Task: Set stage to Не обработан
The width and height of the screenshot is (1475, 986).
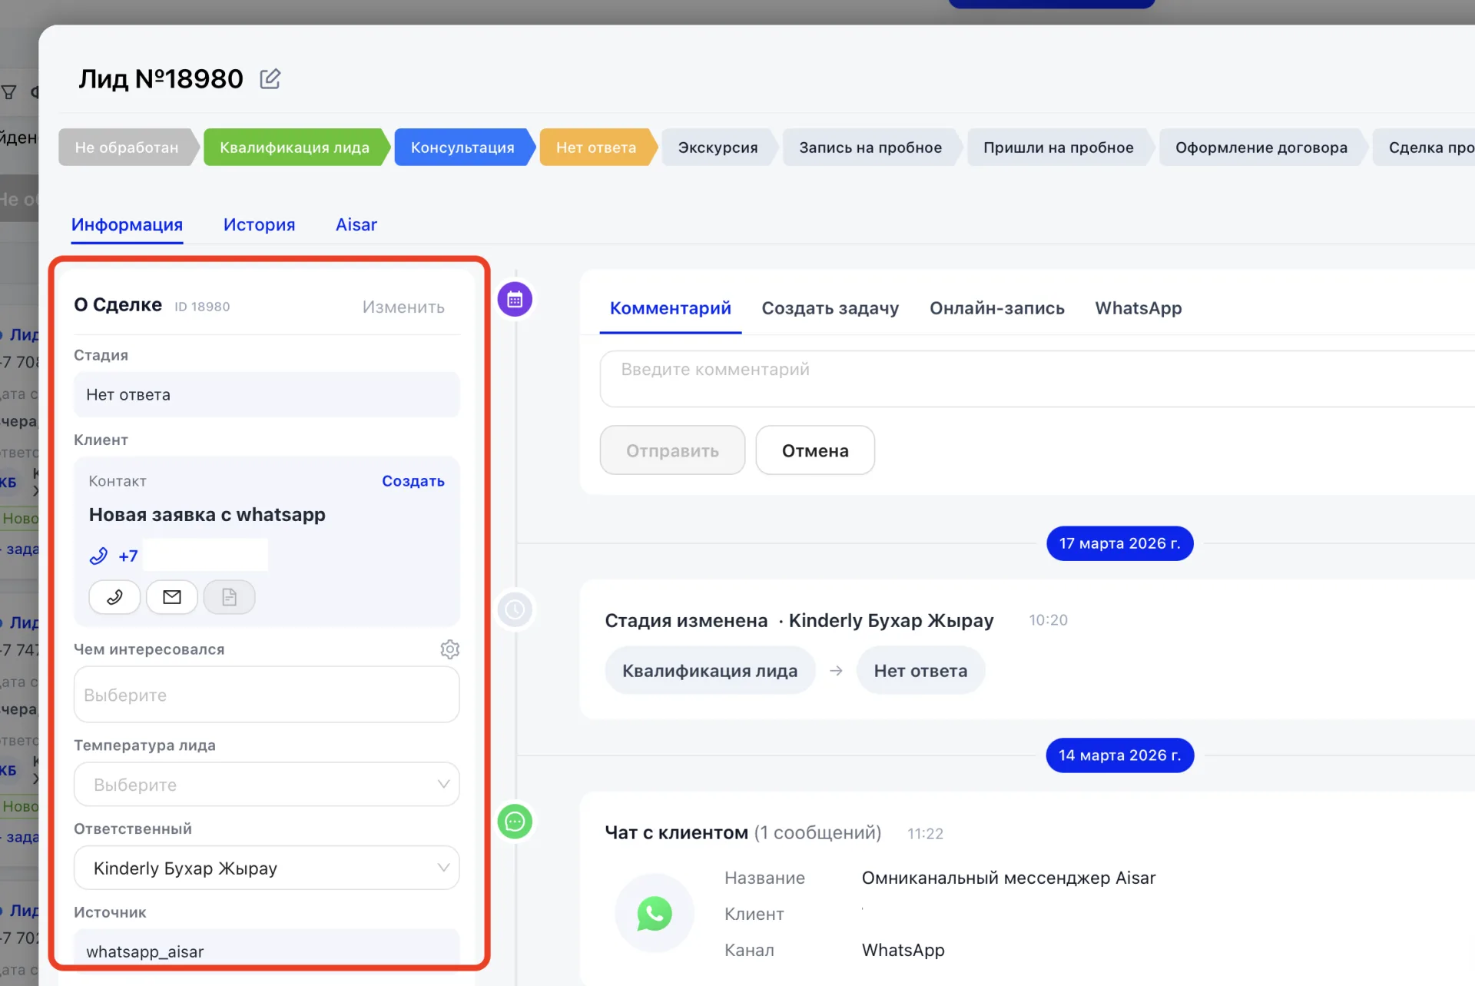Action: coord(127,148)
